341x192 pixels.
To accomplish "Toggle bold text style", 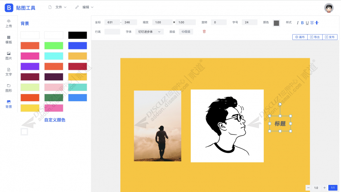I will 302,23.
